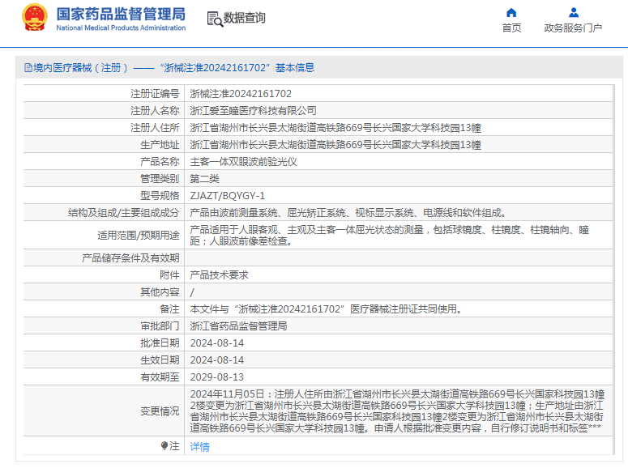Click the 注册证编号 row label
The image size is (628, 468).
155,94
